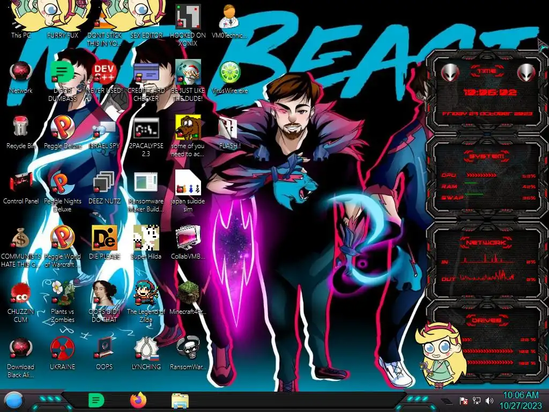Image resolution: width=549 pixels, height=412 pixels.
Task: Open the flag notification tray icon
Action: [x=464, y=400]
